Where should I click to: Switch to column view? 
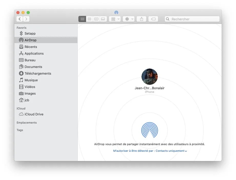96,19
